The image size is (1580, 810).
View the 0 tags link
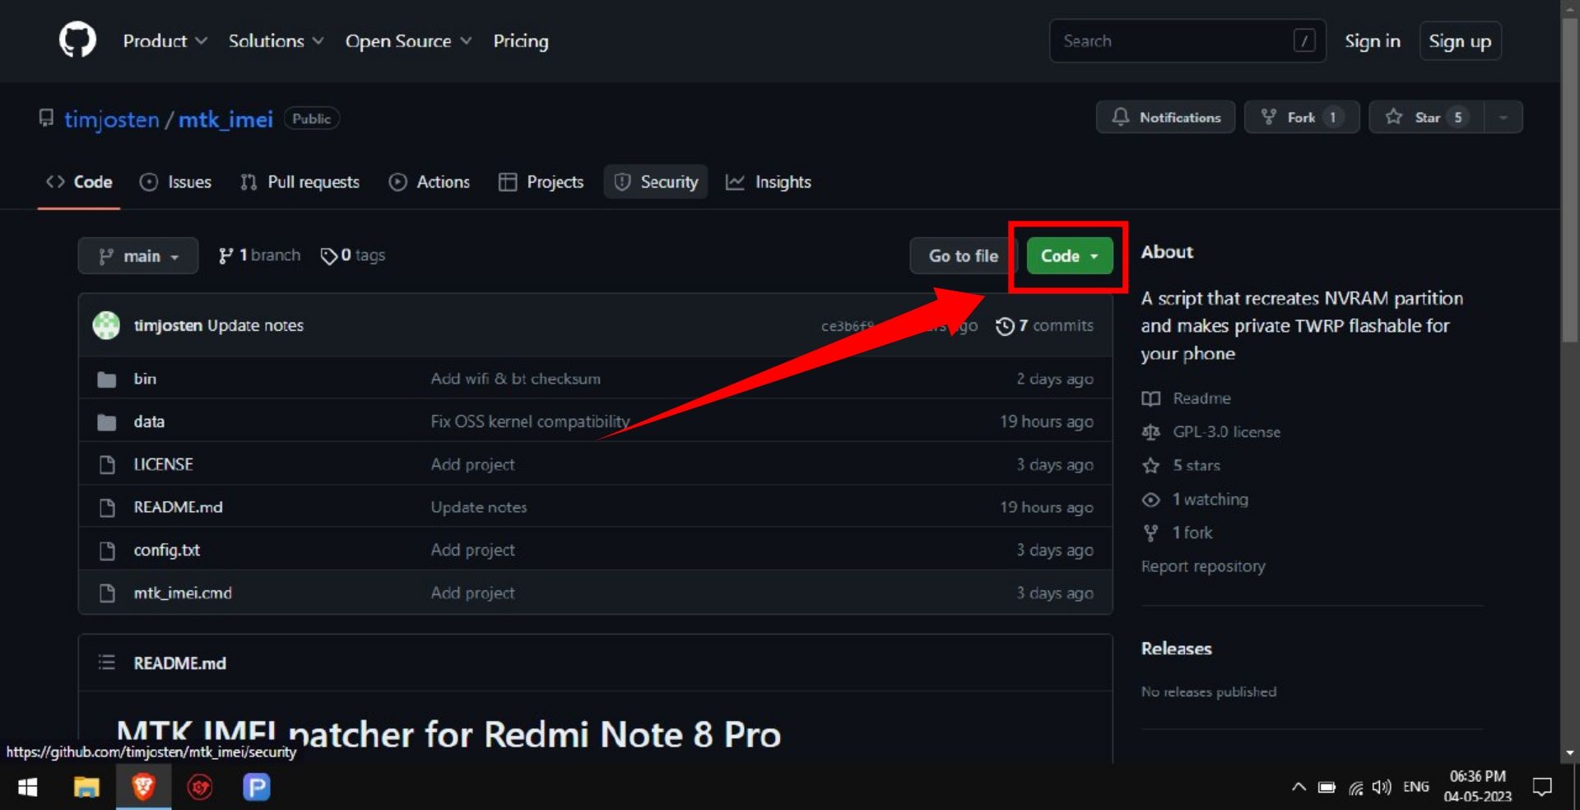pyautogui.click(x=353, y=255)
